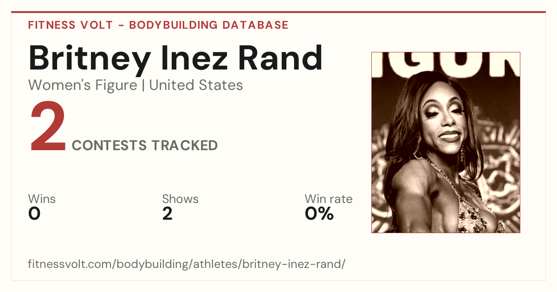557x292 pixels.
Task: Click the BODYBUILDING DATABASE header text
Action: [x=209, y=25]
